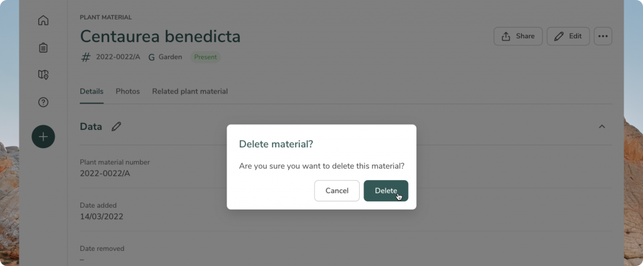Cancel the delete material dialog
This screenshot has height=266, width=643.
pos(337,191)
